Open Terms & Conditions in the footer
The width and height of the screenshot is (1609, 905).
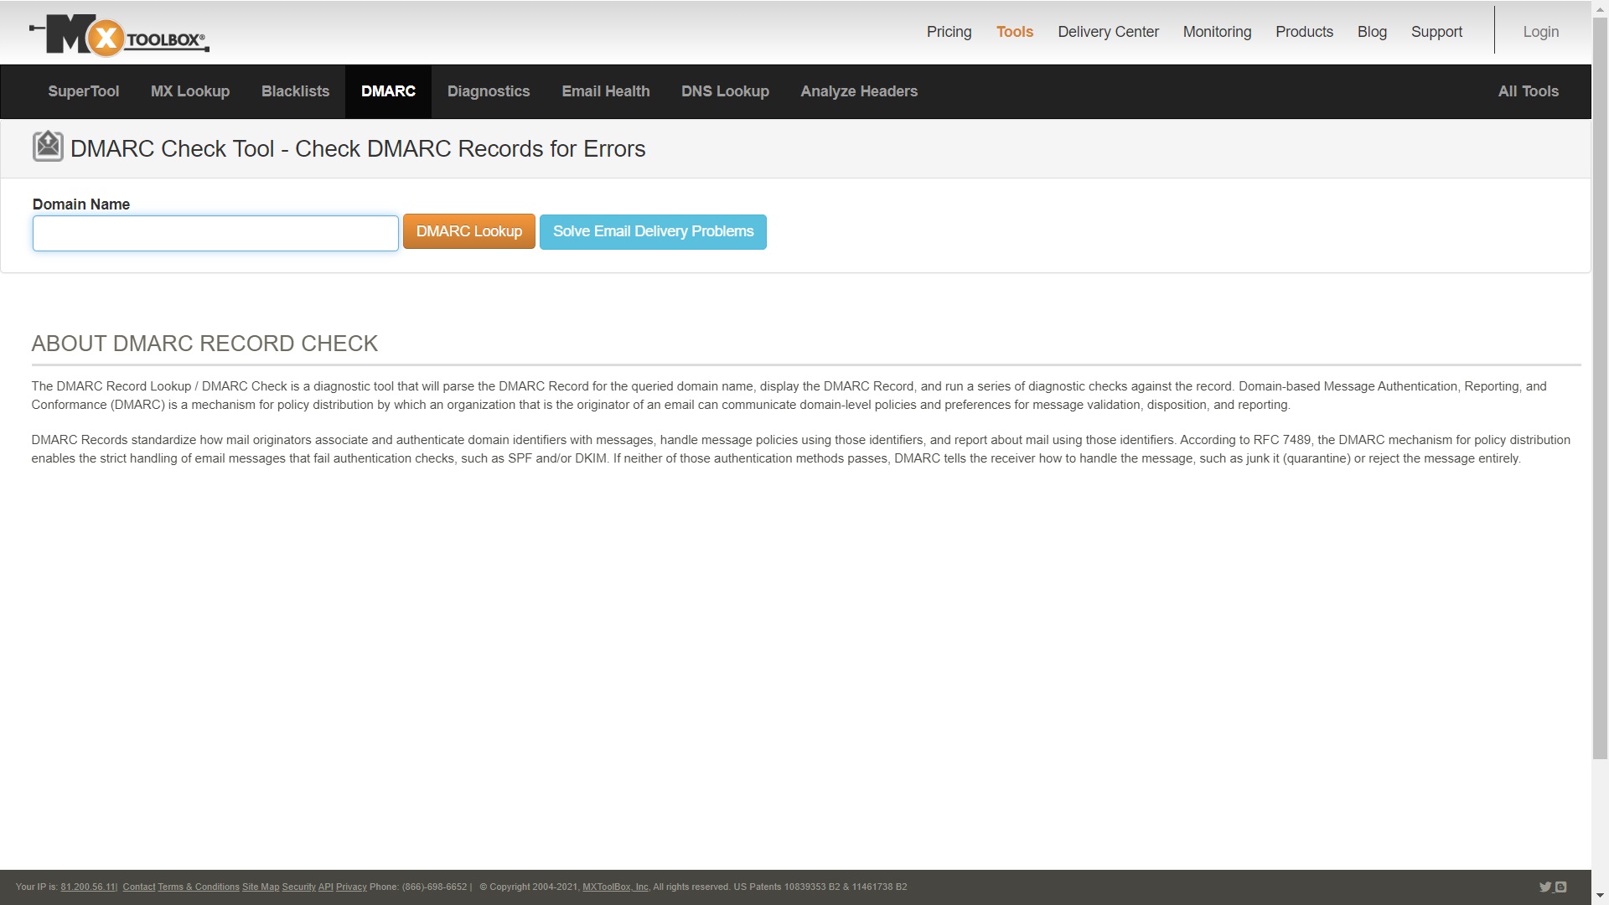(x=199, y=887)
